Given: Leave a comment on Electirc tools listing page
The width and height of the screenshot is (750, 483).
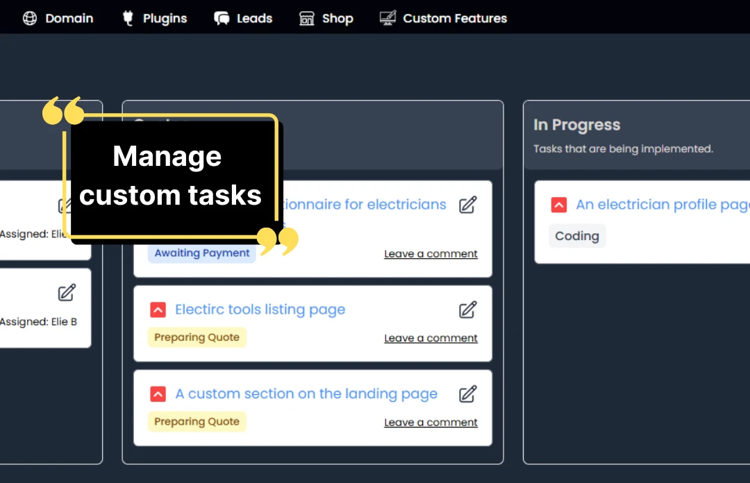Looking at the screenshot, I should [431, 338].
